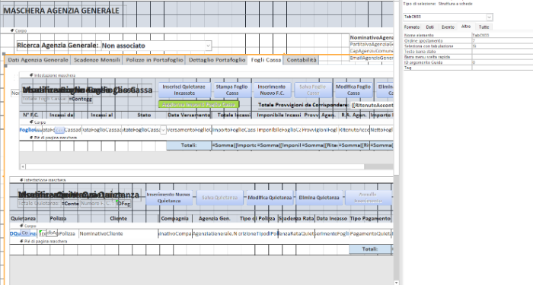Click the Corpo section bar below the title
The height and width of the screenshot is (285, 533).
(197, 30)
